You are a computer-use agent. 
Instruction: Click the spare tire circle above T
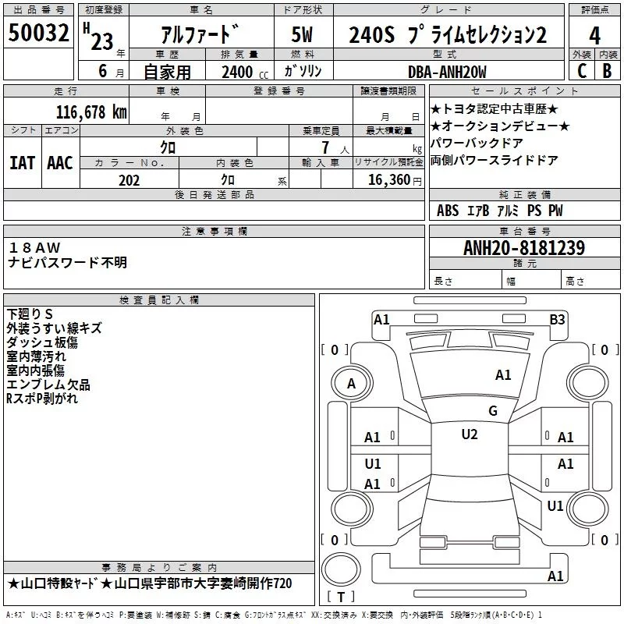click(x=341, y=569)
